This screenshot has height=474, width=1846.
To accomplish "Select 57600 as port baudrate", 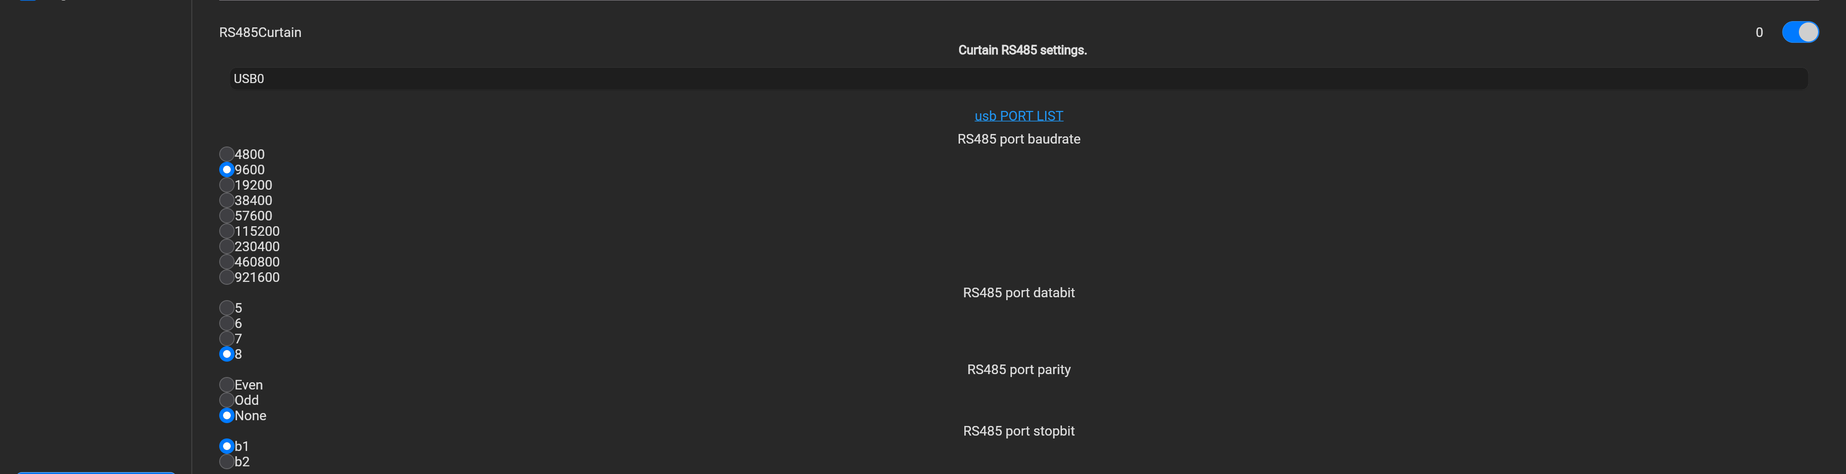I will click(x=226, y=216).
